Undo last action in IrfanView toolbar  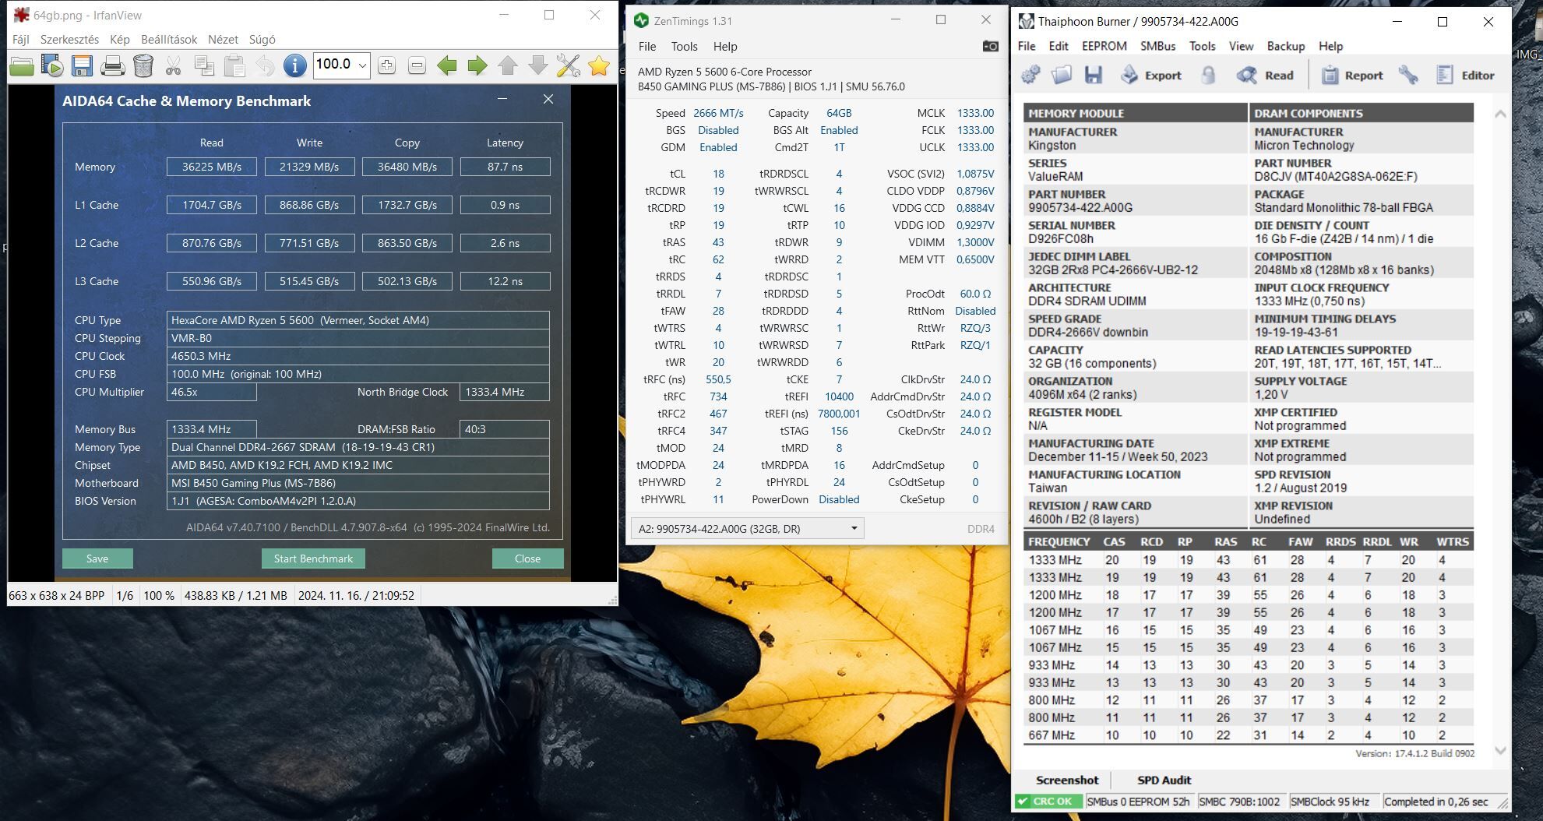point(265,66)
